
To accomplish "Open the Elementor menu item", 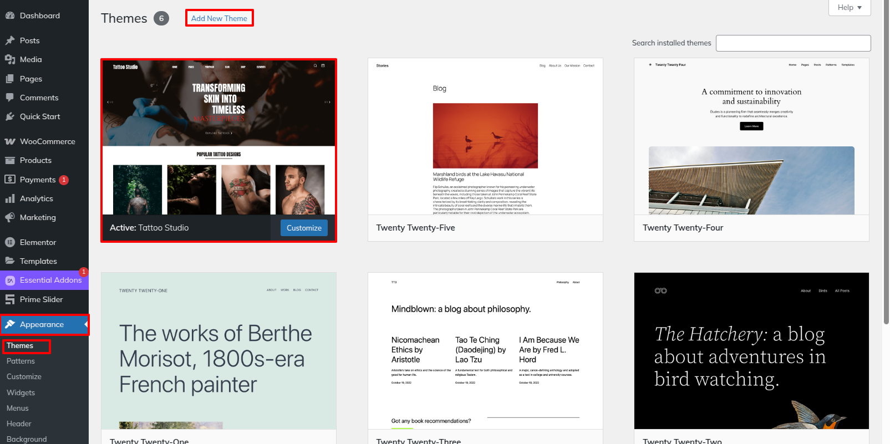I will 44,242.
